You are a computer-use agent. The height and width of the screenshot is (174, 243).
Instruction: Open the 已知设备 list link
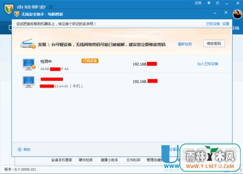213,24
